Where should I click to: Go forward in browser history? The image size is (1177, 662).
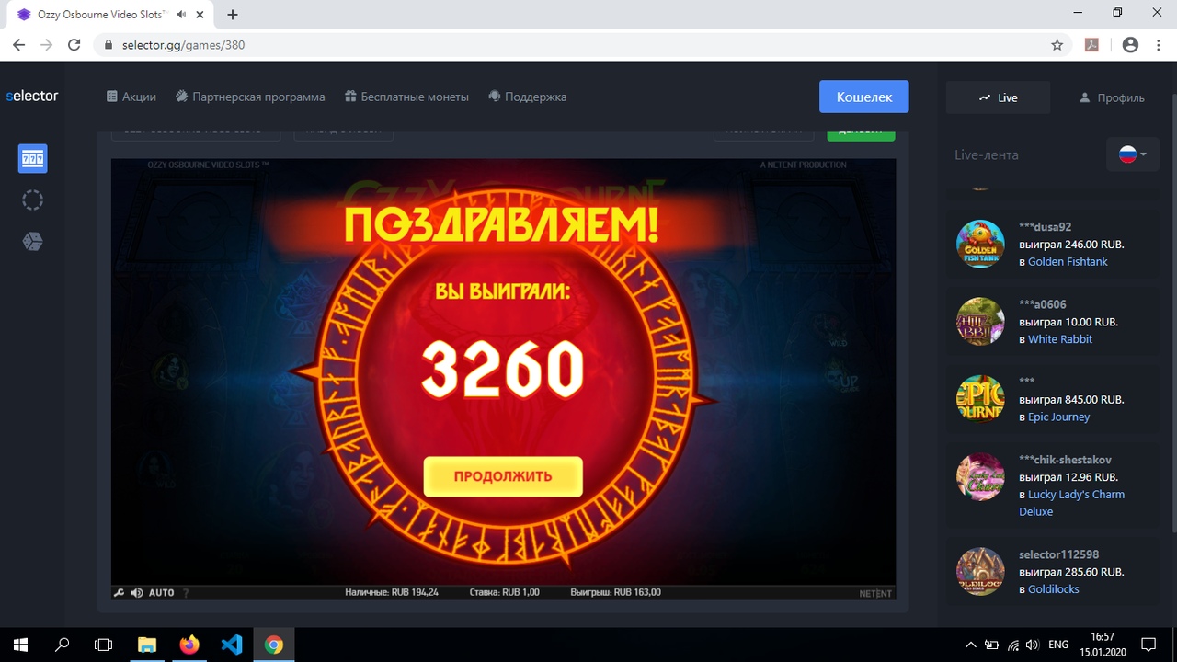click(46, 45)
